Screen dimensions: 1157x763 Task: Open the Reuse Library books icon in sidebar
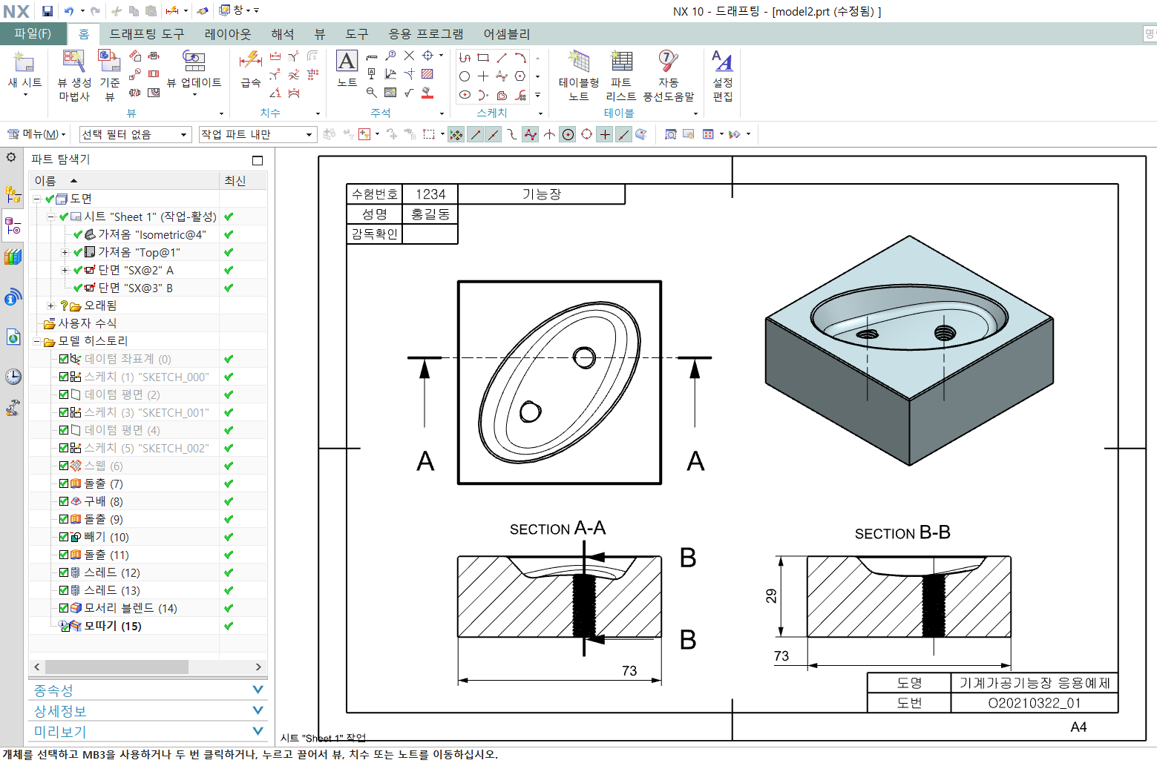point(13,257)
